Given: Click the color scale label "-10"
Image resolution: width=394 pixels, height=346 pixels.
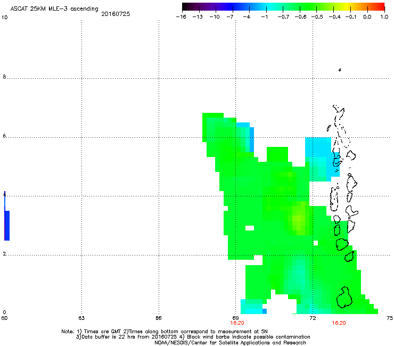Looking at the screenshot, I should coord(215,17).
